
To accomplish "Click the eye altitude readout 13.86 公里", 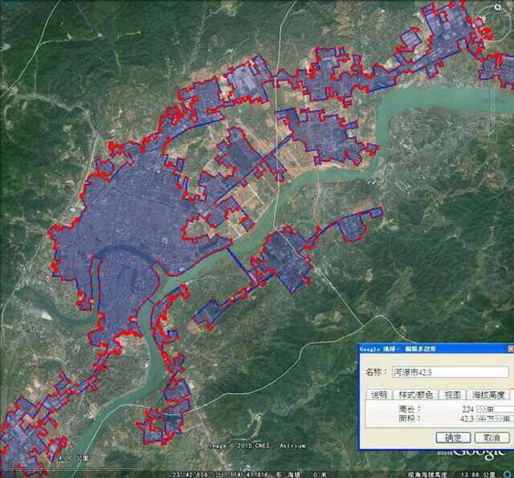I will 478,474.
